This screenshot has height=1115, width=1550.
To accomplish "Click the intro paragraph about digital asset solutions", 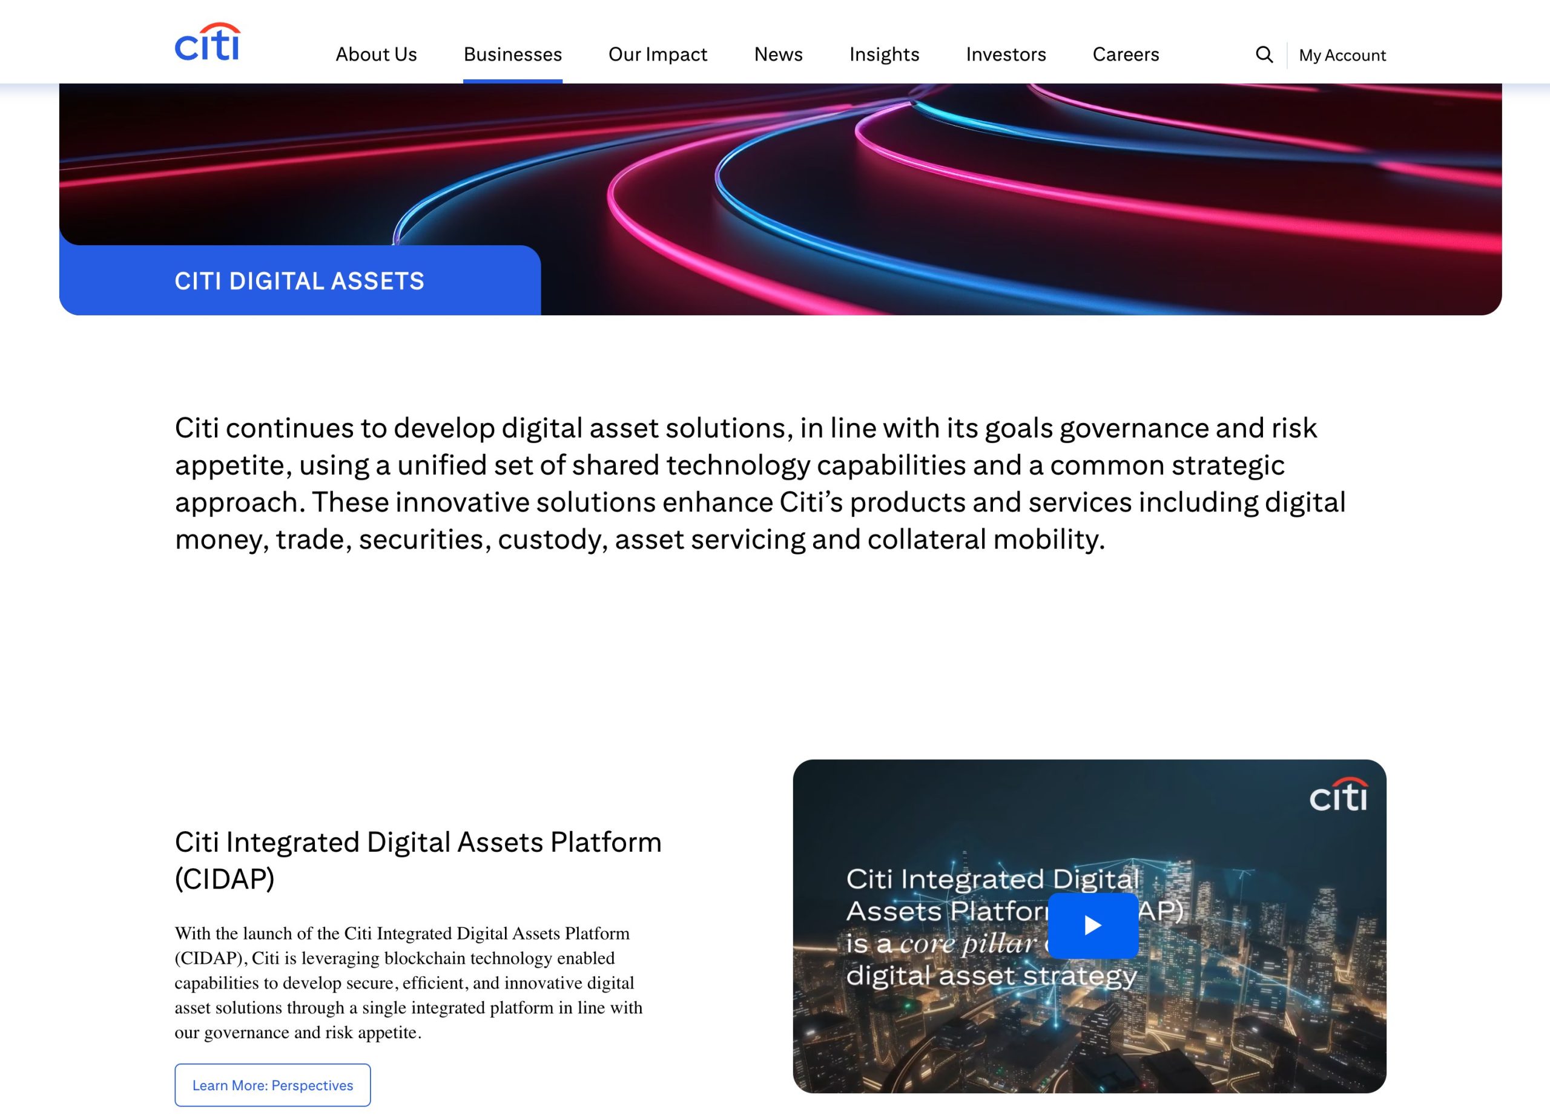I will point(759,483).
